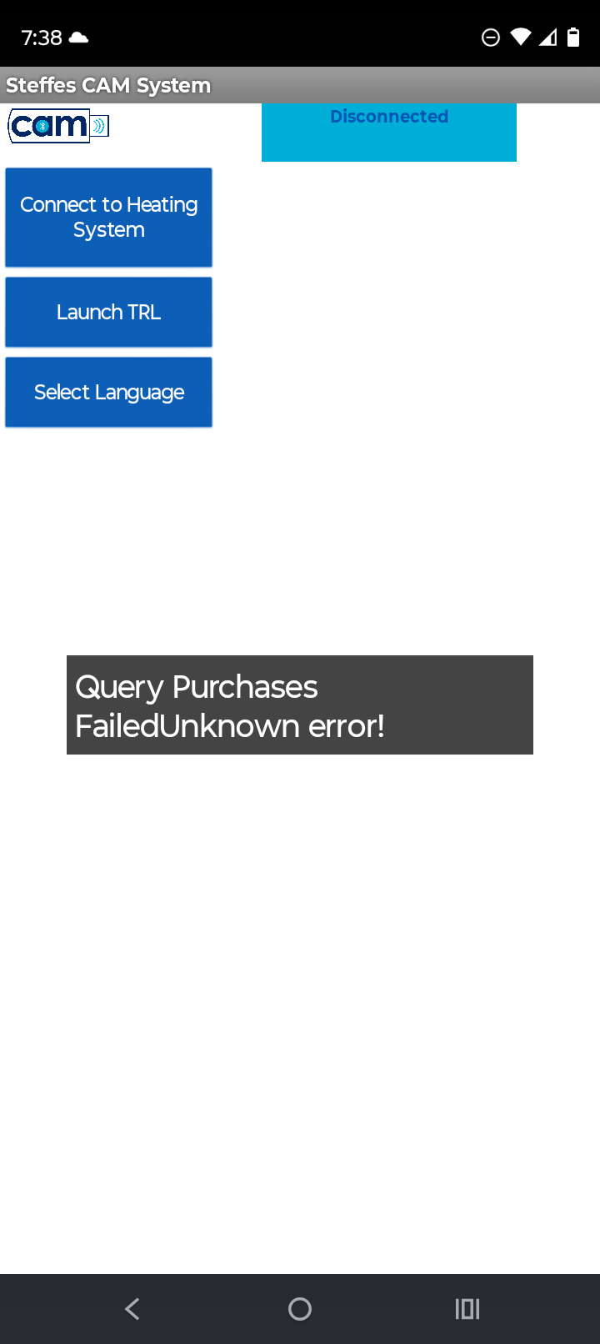Click the cam logo lettering
Screen dimensions: 600x1344
pos(49,126)
